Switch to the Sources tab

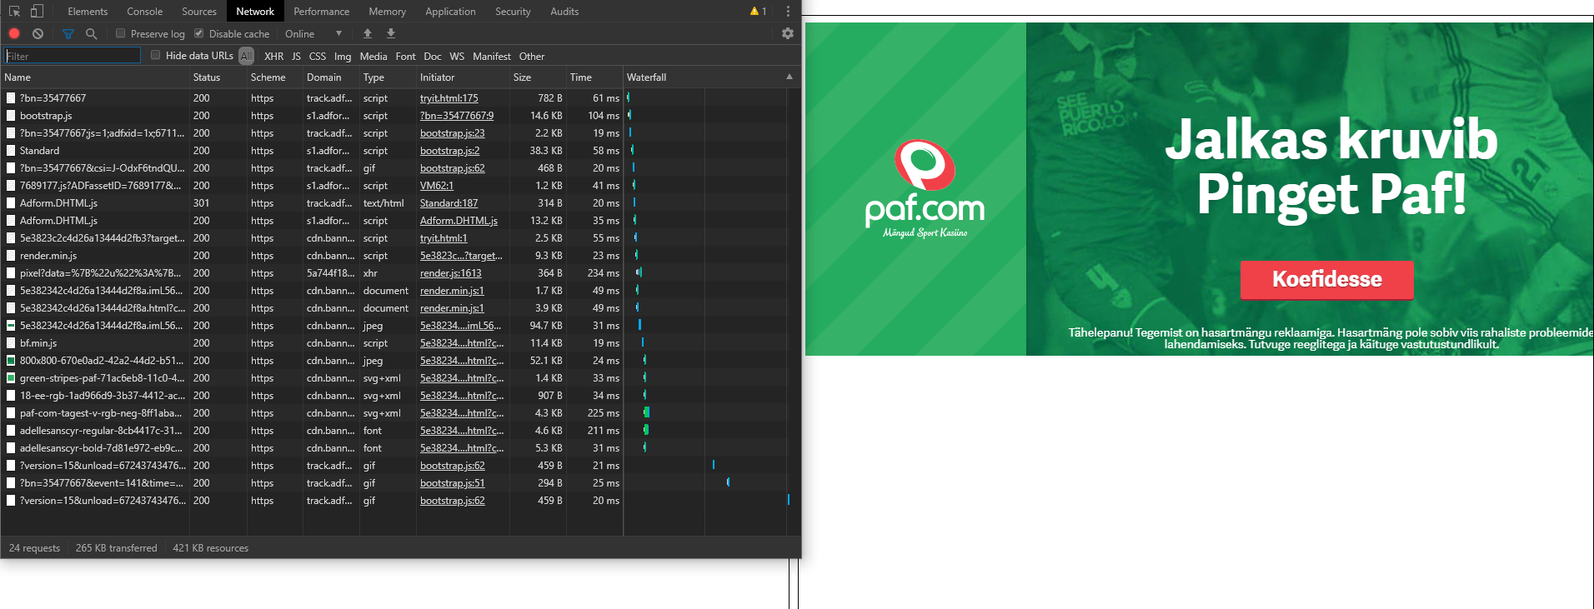click(199, 11)
